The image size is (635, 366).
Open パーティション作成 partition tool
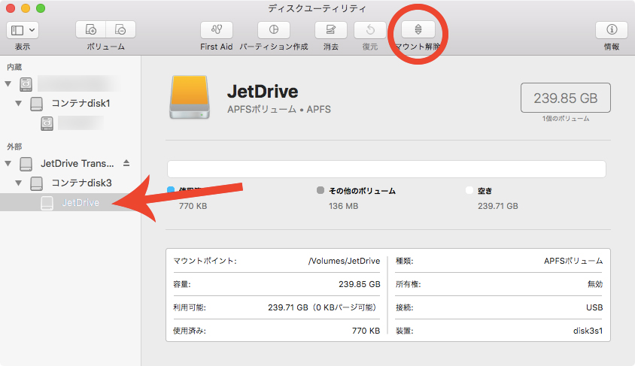click(x=274, y=29)
